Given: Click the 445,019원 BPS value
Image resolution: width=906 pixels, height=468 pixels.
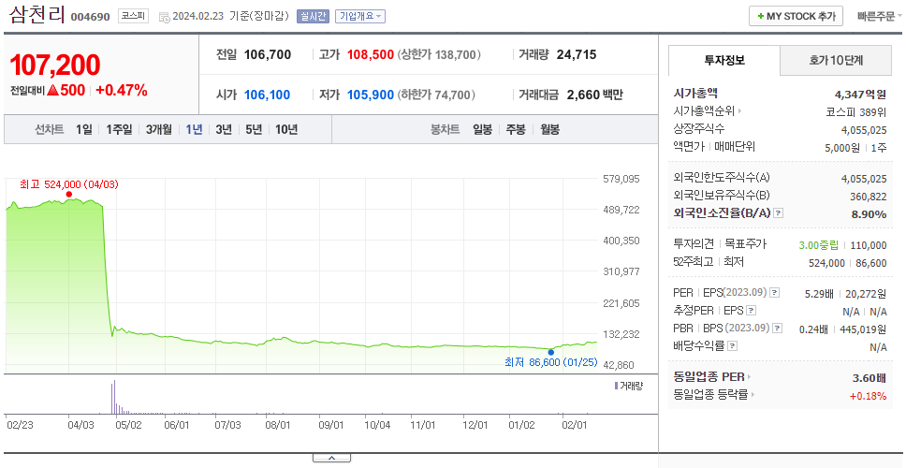Looking at the screenshot, I should 863,329.
